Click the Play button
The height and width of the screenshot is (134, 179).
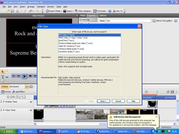(25, 76)
